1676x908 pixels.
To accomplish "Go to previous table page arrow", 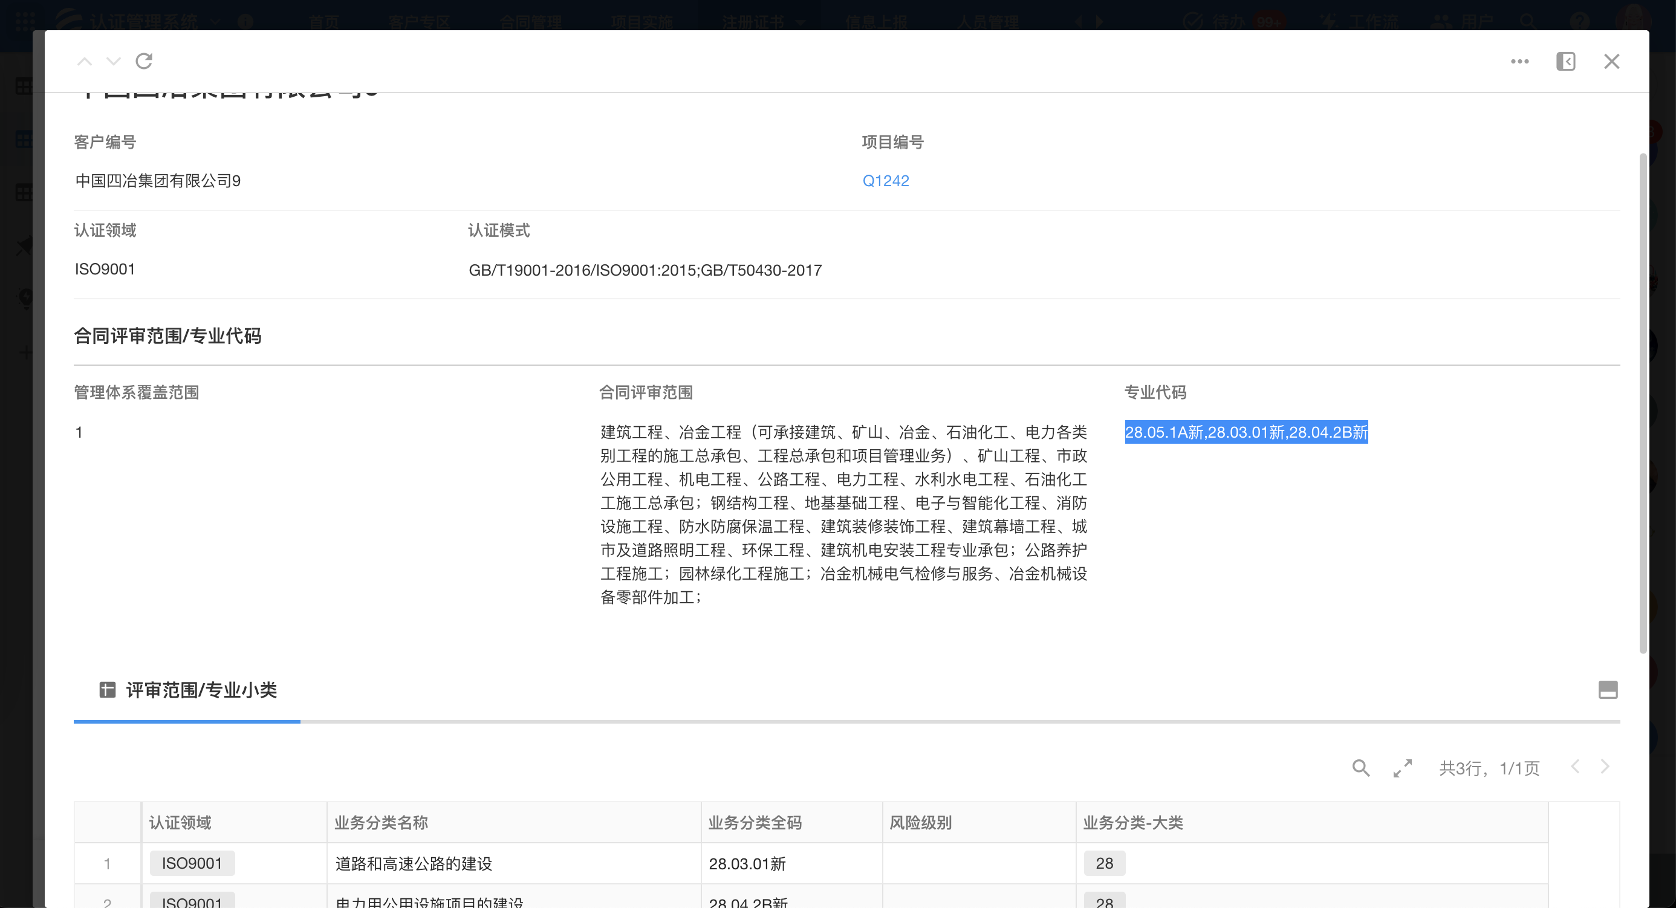I will 1575,767.
